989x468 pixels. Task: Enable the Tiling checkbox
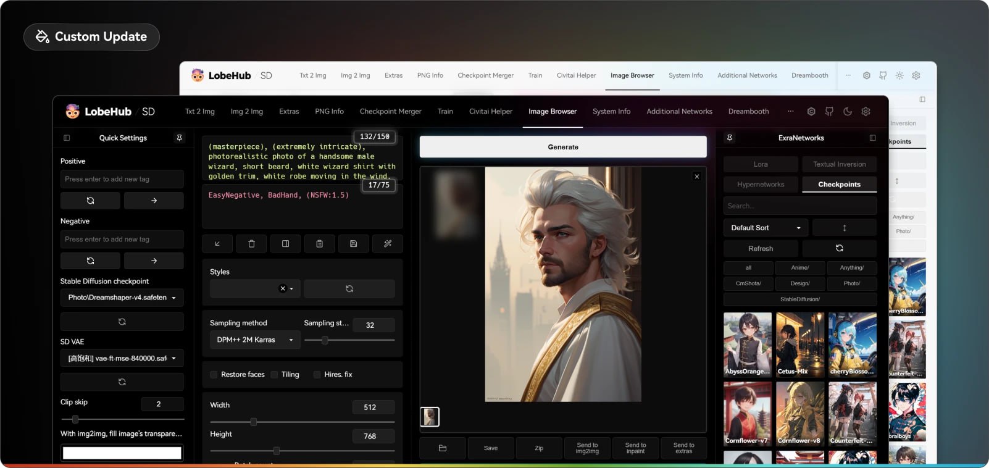pos(275,375)
